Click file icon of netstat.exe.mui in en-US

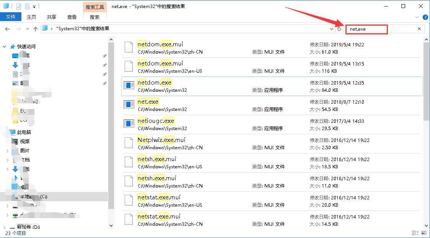point(129,200)
